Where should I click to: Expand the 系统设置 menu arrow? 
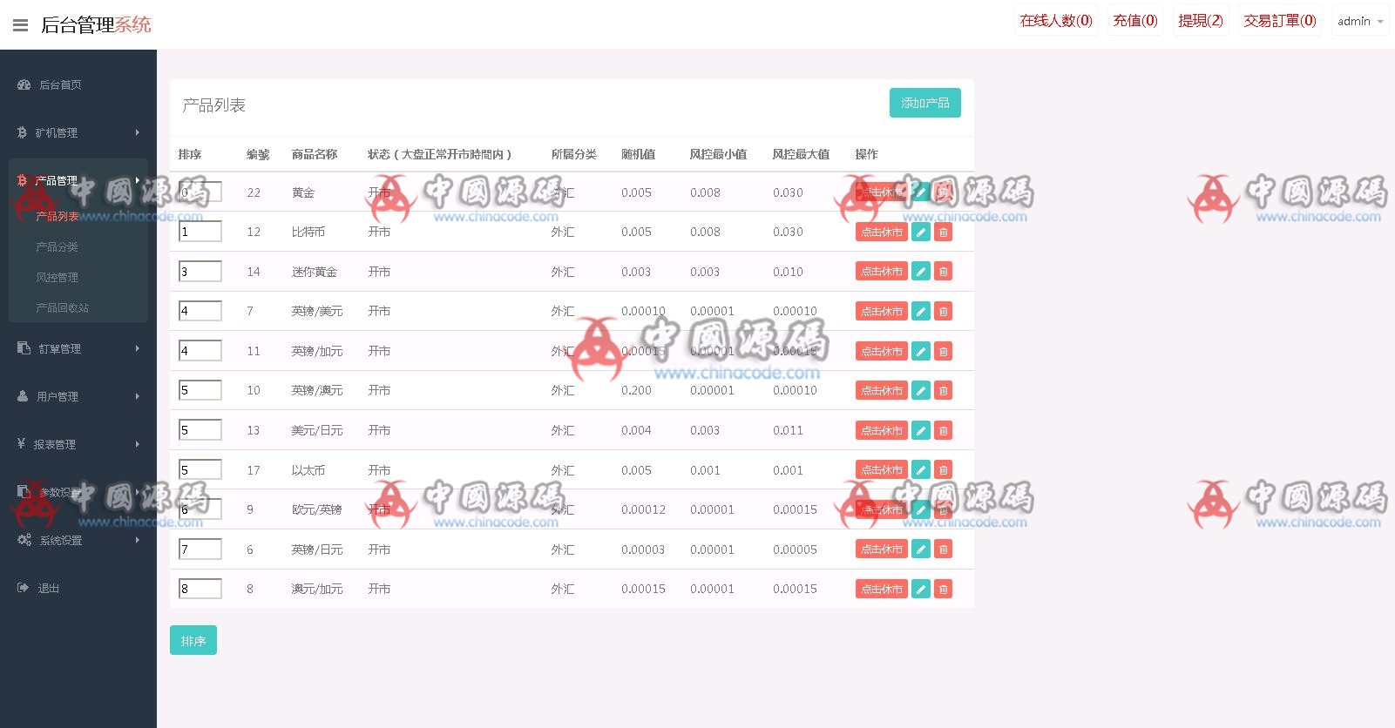(x=138, y=540)
